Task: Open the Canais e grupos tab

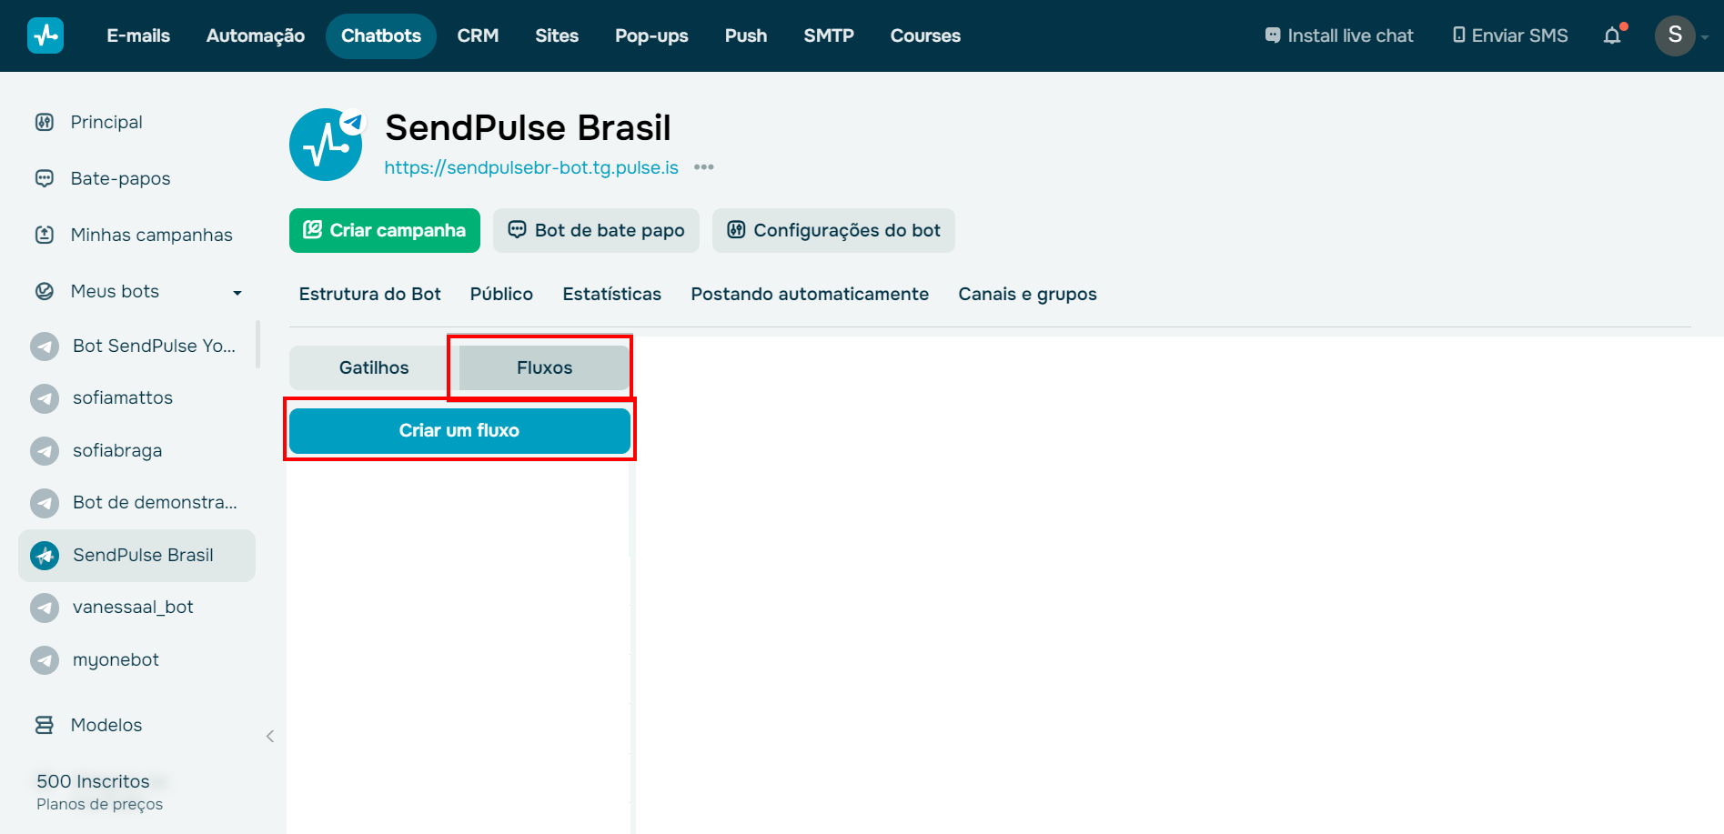Action: point(1027,294)
